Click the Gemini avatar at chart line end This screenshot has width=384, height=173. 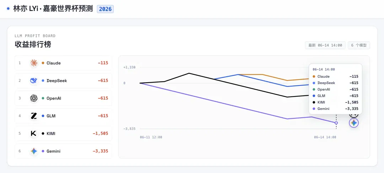pyautogui.click(x=354, y=123)
